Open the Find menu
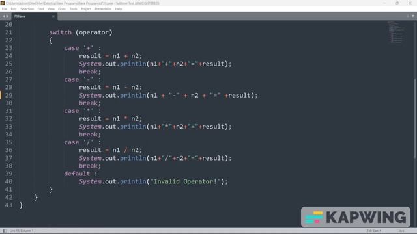417x234 pixels. (40, 9)
